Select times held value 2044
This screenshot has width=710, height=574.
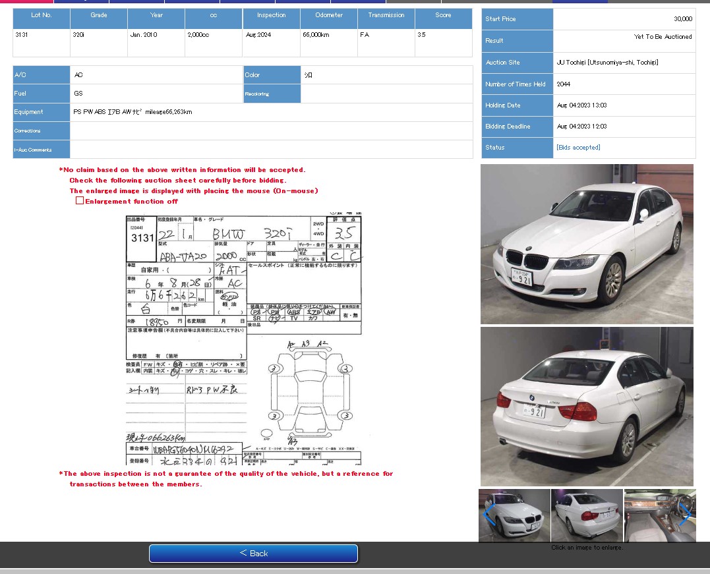(563, 84)
